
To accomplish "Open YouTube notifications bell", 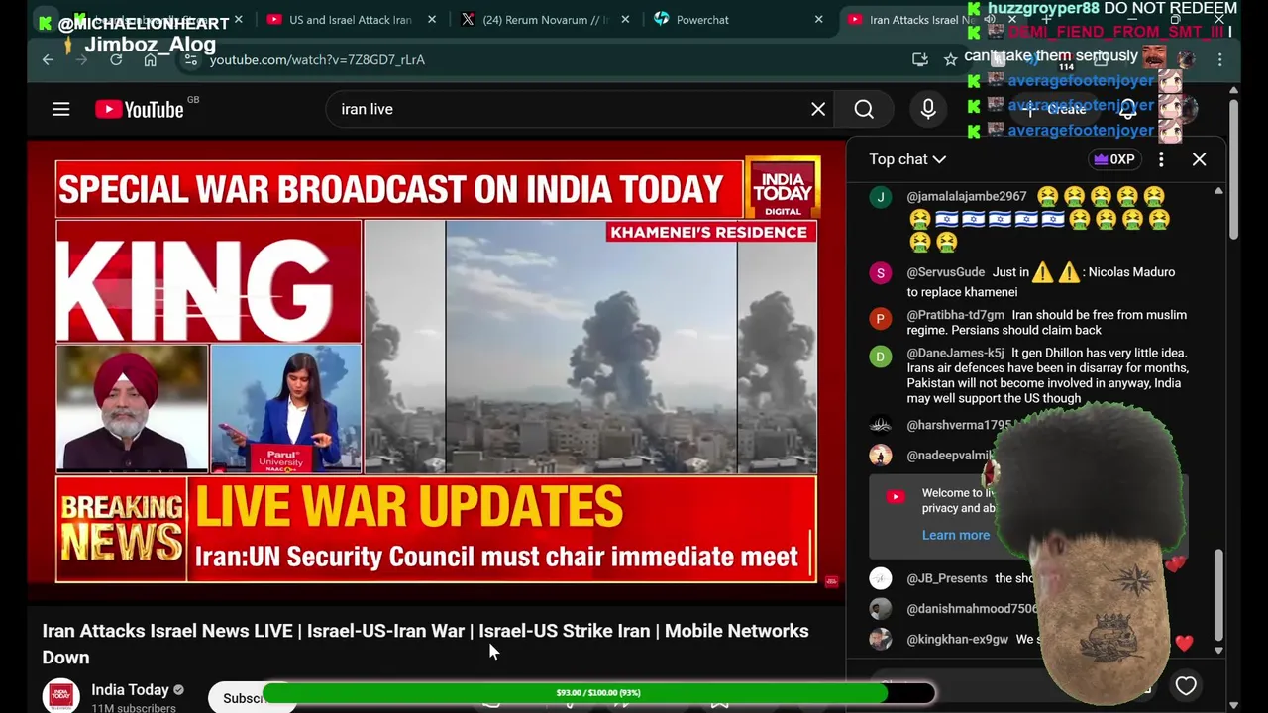I will coord(1127,109).
